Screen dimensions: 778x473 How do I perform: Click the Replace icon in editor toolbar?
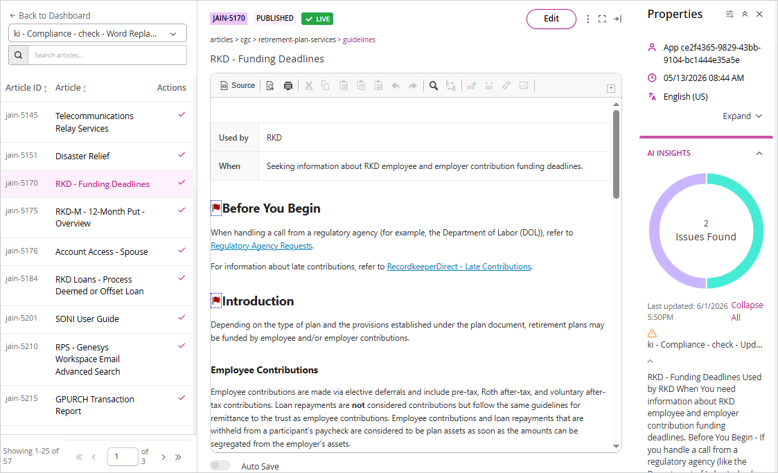pos(450,86)
